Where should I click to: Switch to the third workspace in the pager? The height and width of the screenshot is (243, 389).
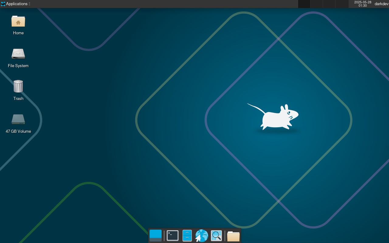(329, 4)
